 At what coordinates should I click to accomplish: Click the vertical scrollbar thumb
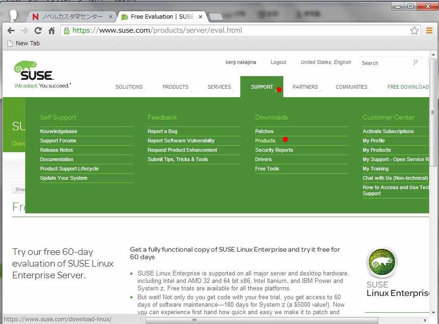pos(433,113)
